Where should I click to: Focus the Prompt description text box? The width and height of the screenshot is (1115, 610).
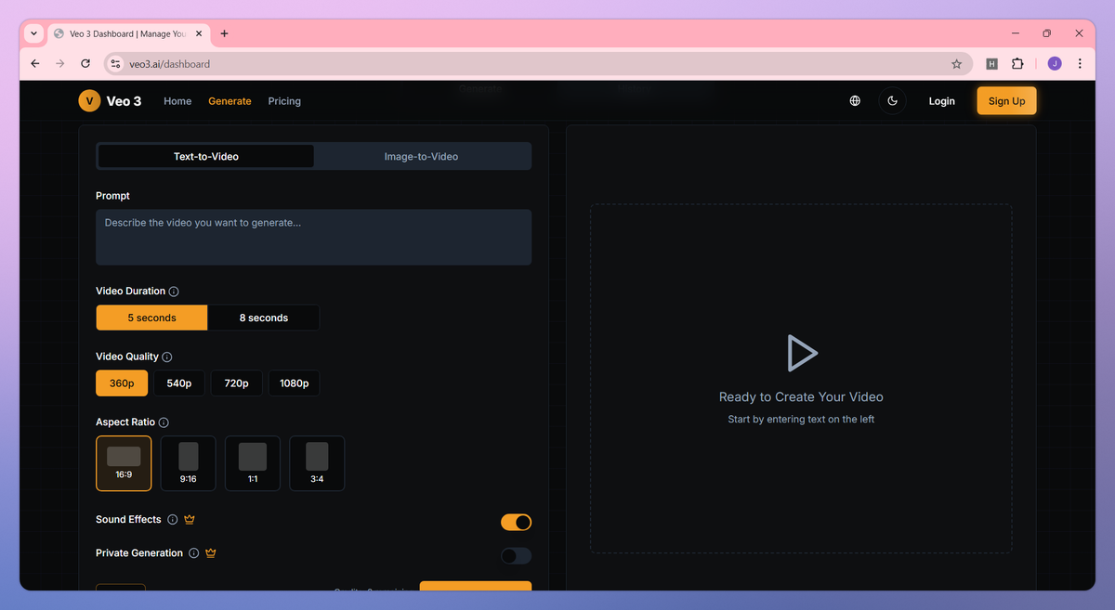coord(314,237)
